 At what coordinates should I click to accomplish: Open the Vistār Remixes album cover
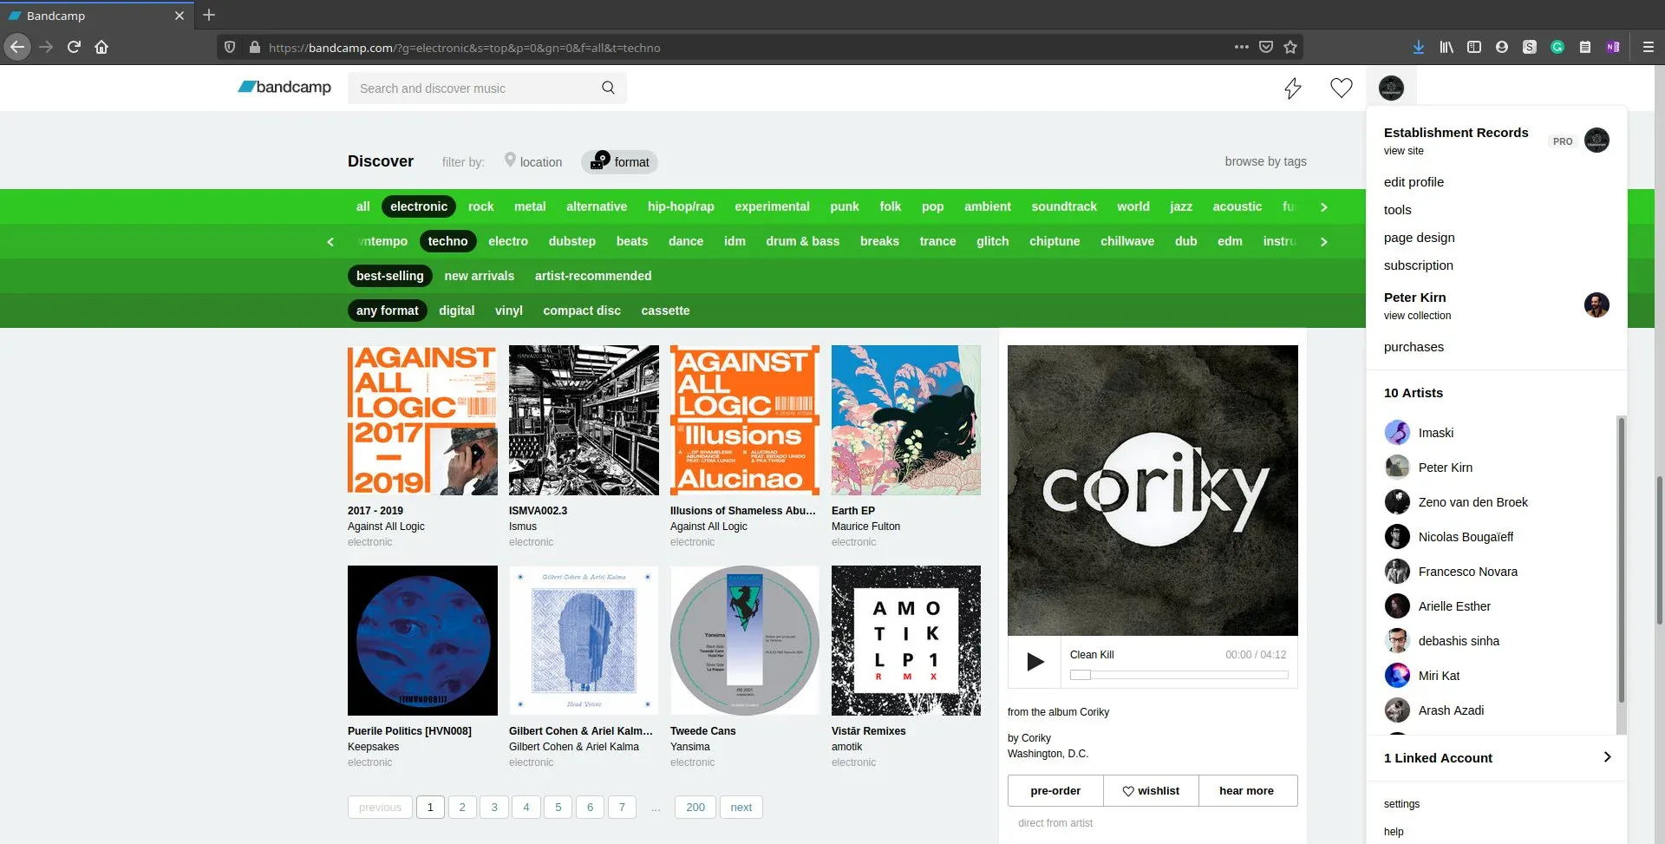click(906, 640)
